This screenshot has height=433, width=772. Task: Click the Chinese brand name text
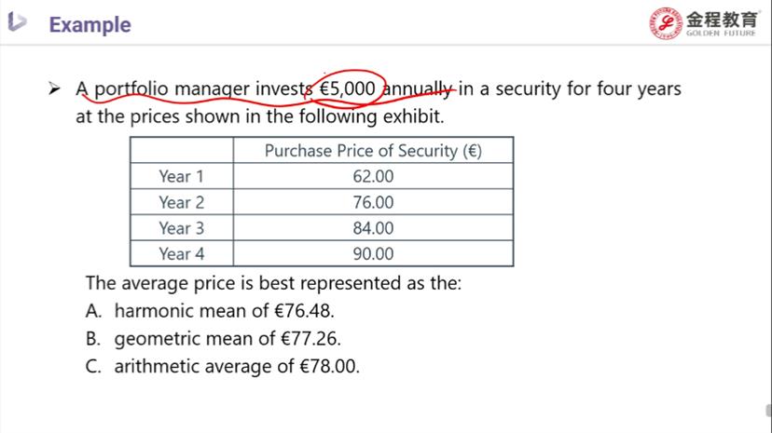coord(723,20)
